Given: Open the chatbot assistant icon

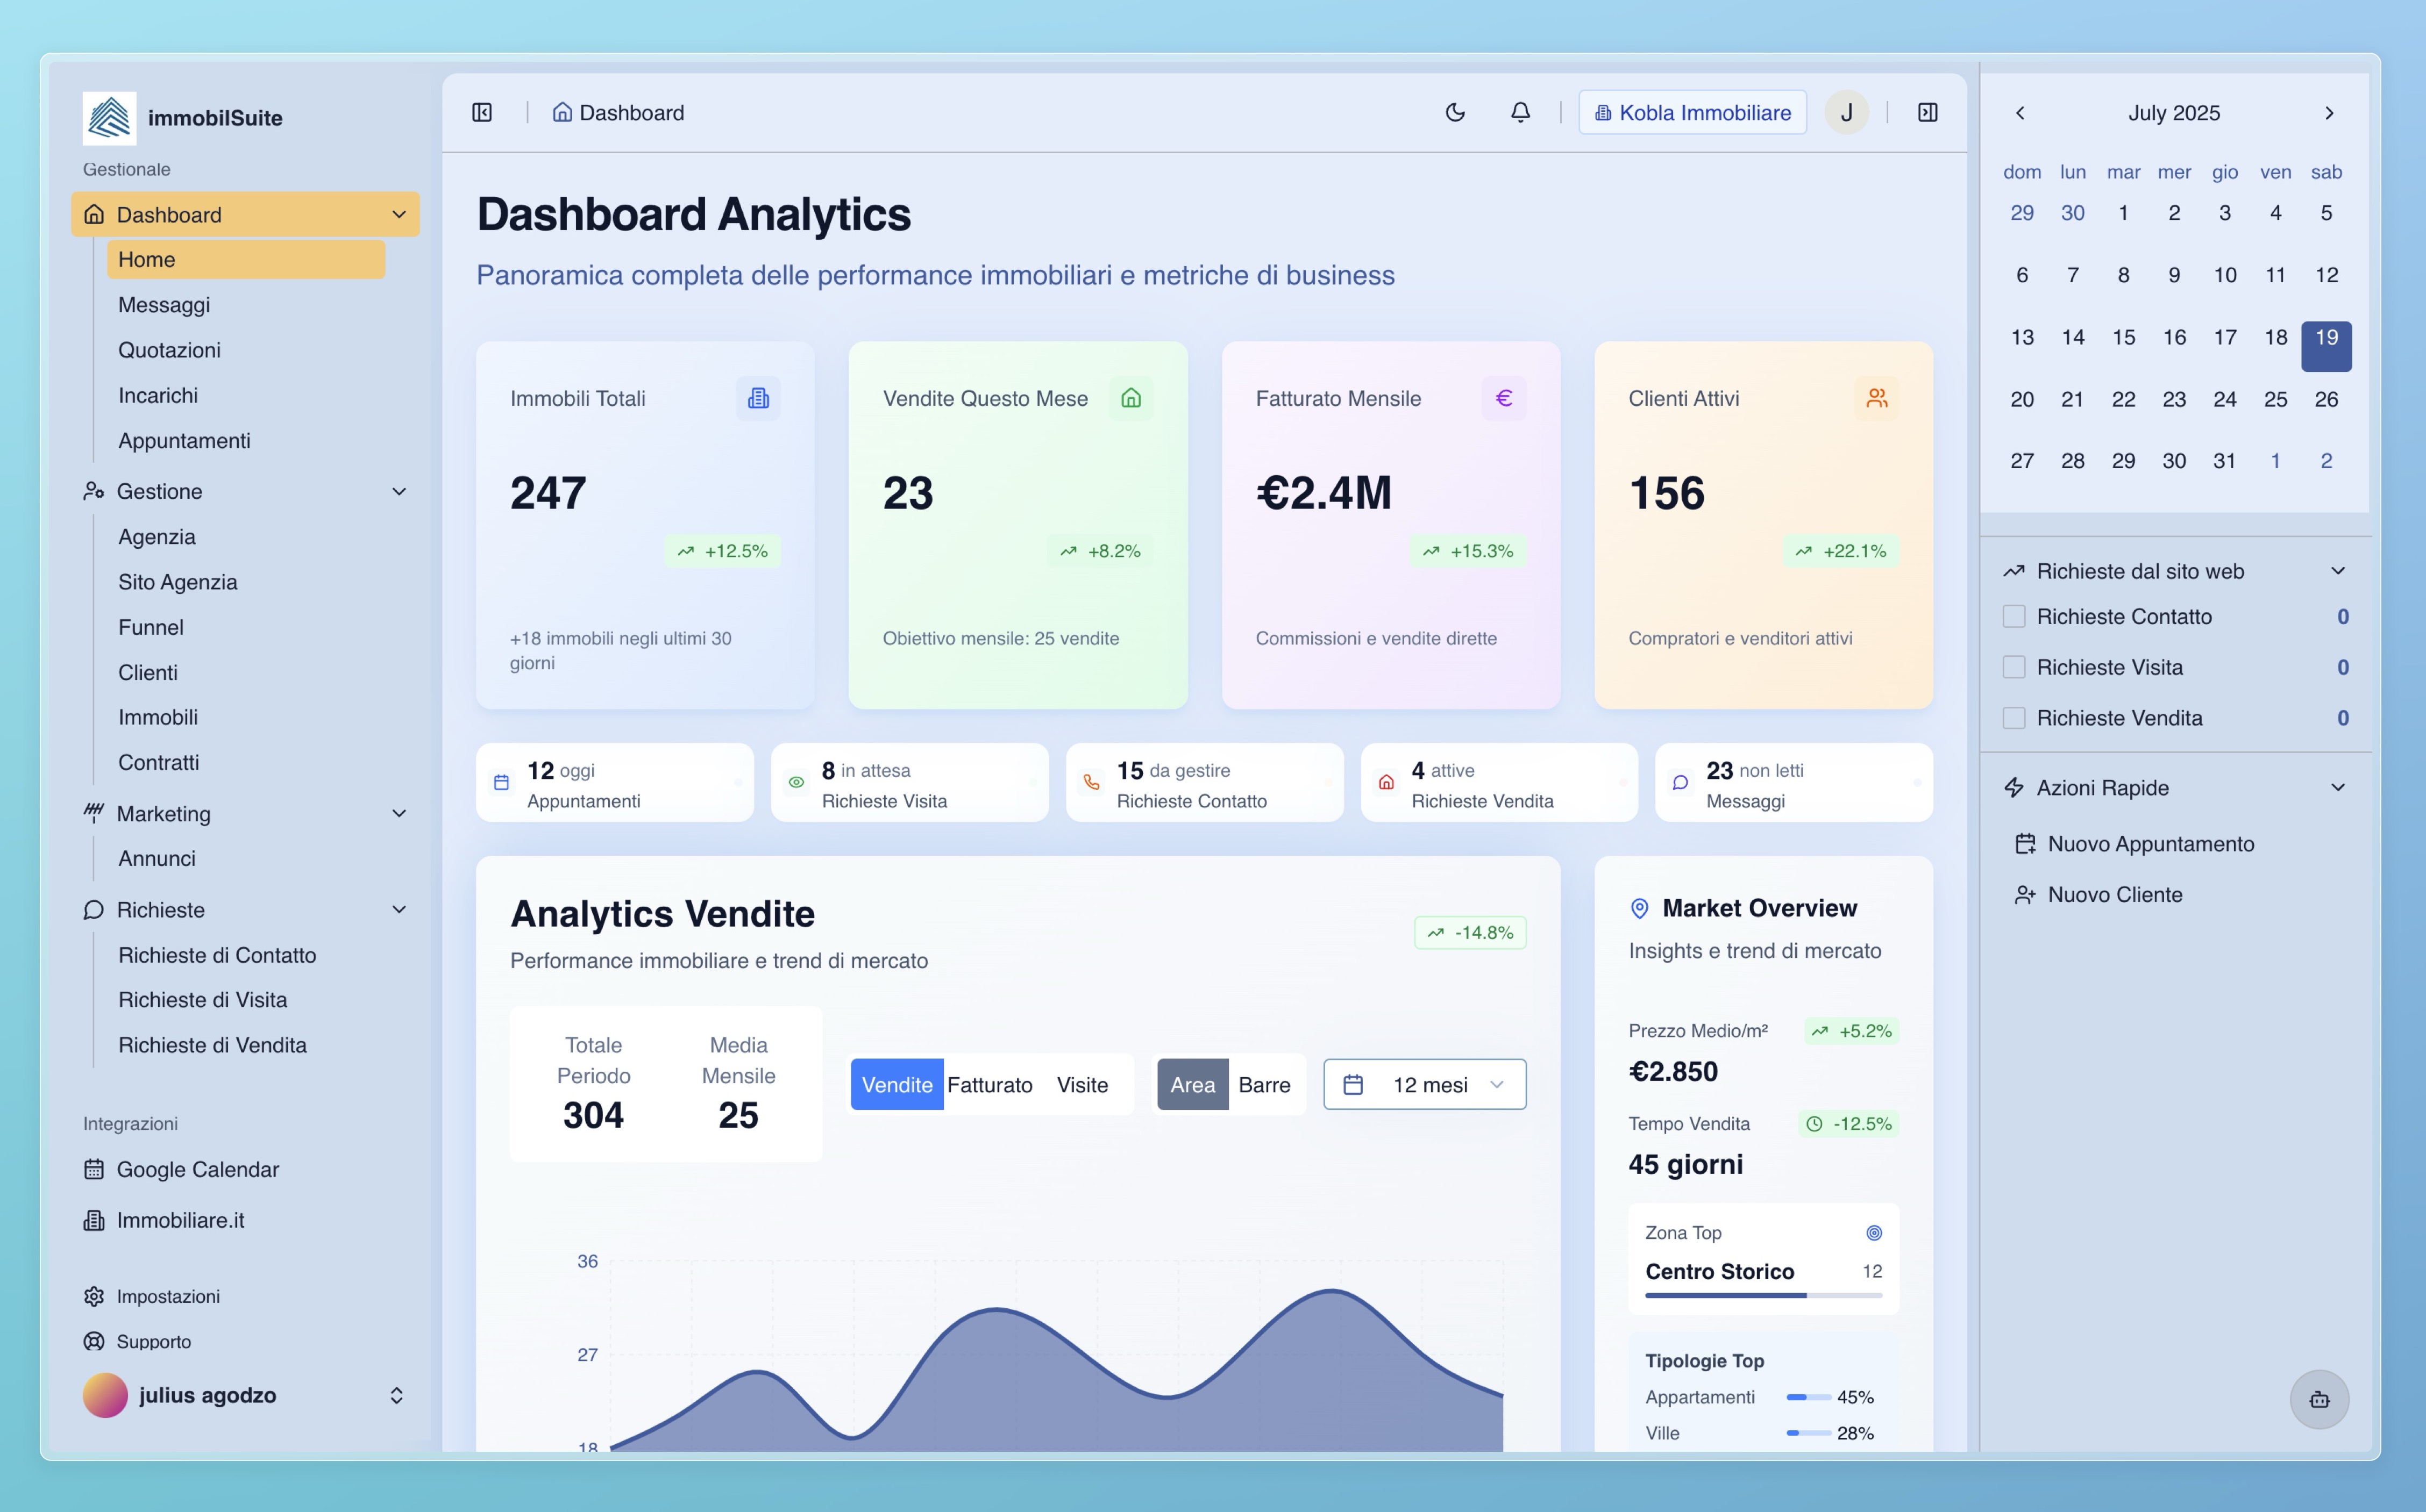Looking at the screenshot, I should 2319,1399.
